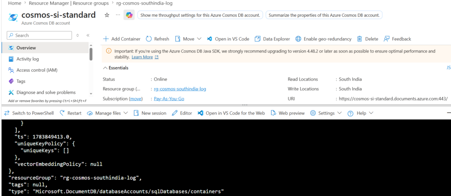Viewport: 451px width, 196px height.
Task: Open the Manage files dropdown arrow
Action: pos(126,113)
